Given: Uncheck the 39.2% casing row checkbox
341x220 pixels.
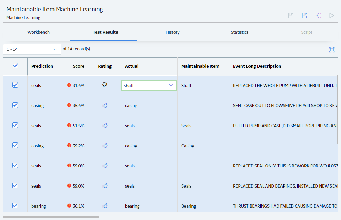Looking at the screenshot, I should [x=15, y=145].
